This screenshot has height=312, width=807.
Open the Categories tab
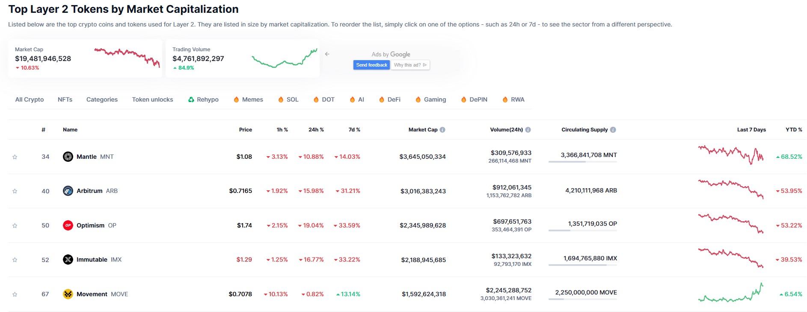click(x=102, y=99)
